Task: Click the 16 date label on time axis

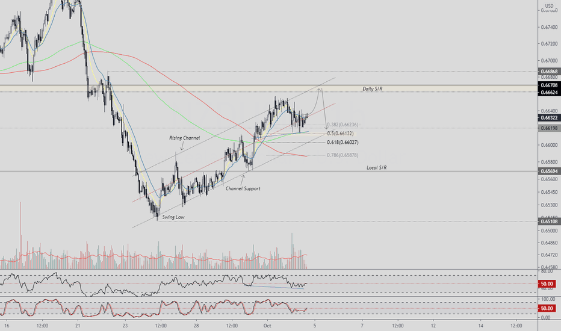Action: click(7, 326)
